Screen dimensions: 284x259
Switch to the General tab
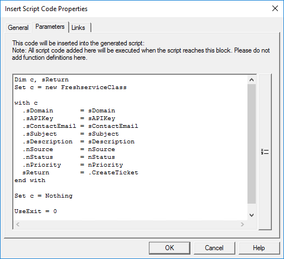click(x=18, y=28)
